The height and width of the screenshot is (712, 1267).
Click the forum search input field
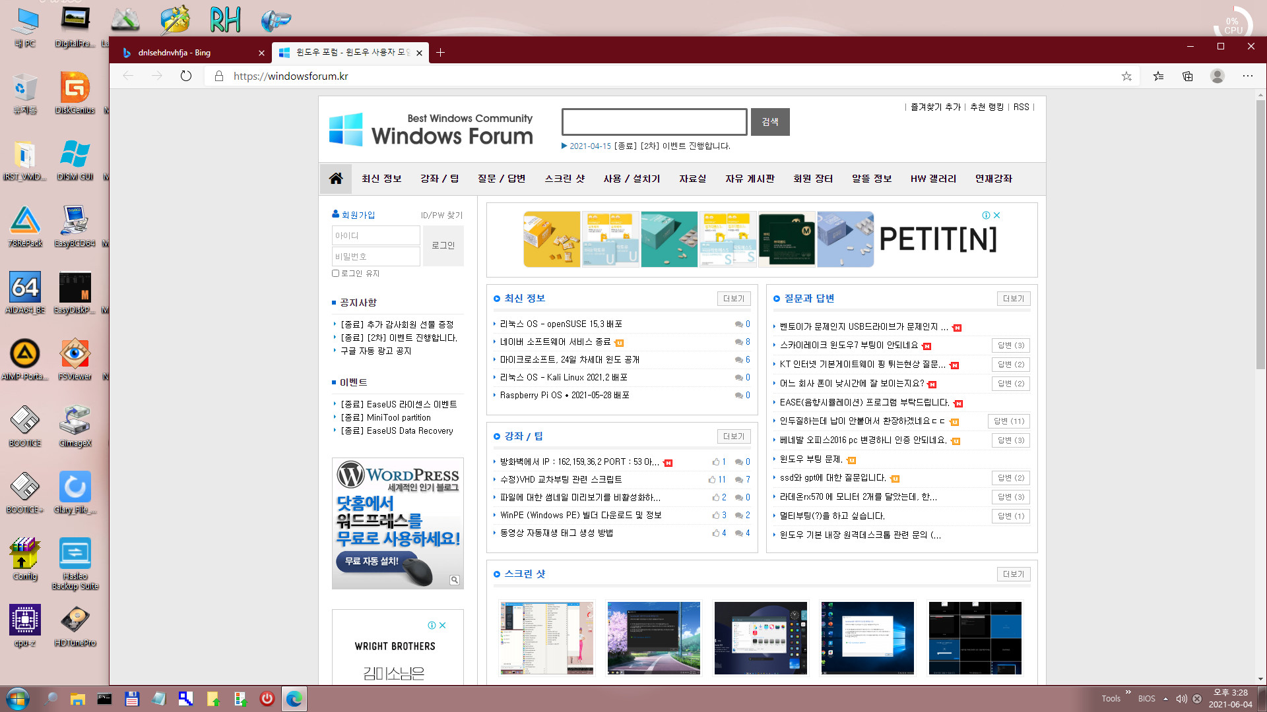[655, 122]
